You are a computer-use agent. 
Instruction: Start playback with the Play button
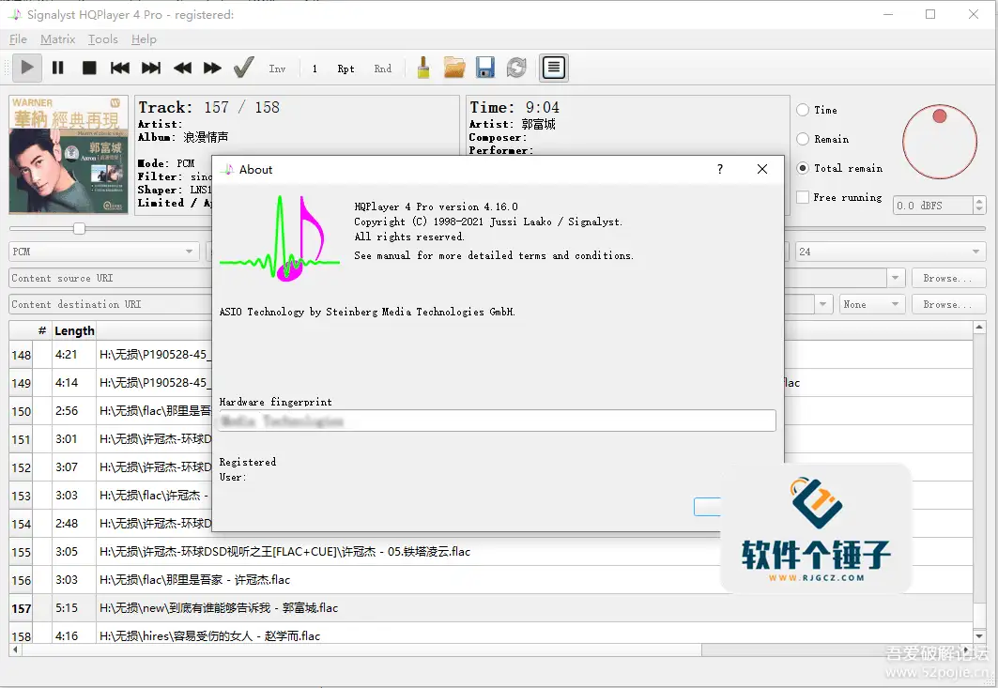[x=26, y=68]
